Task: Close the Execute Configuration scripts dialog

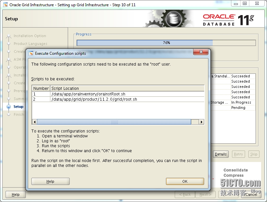Action: [x=201, y=52]
